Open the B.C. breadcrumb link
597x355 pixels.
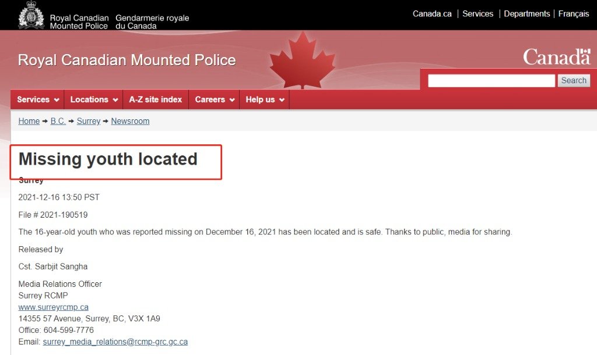point(58,121)
